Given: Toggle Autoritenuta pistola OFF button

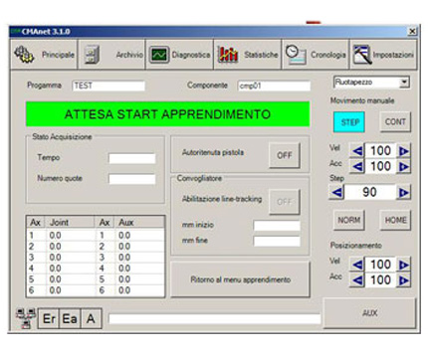Looking at the screenshot, I should click(x=285, y=155).
